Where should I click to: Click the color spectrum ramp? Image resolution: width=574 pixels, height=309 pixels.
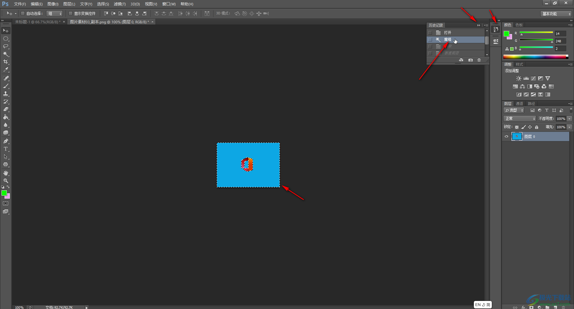536,57
